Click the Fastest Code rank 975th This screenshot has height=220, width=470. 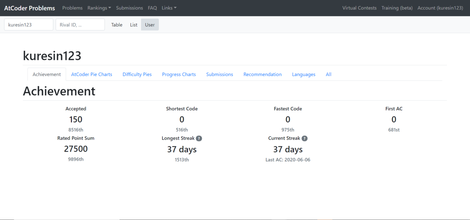pos(288,130)
